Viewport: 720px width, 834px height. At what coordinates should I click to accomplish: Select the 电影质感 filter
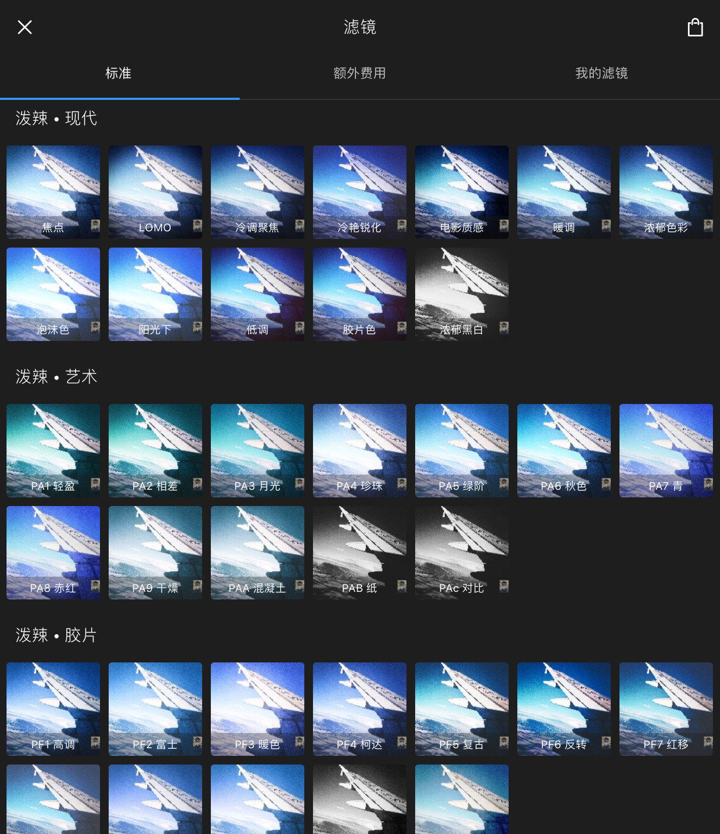coord(462,192)
